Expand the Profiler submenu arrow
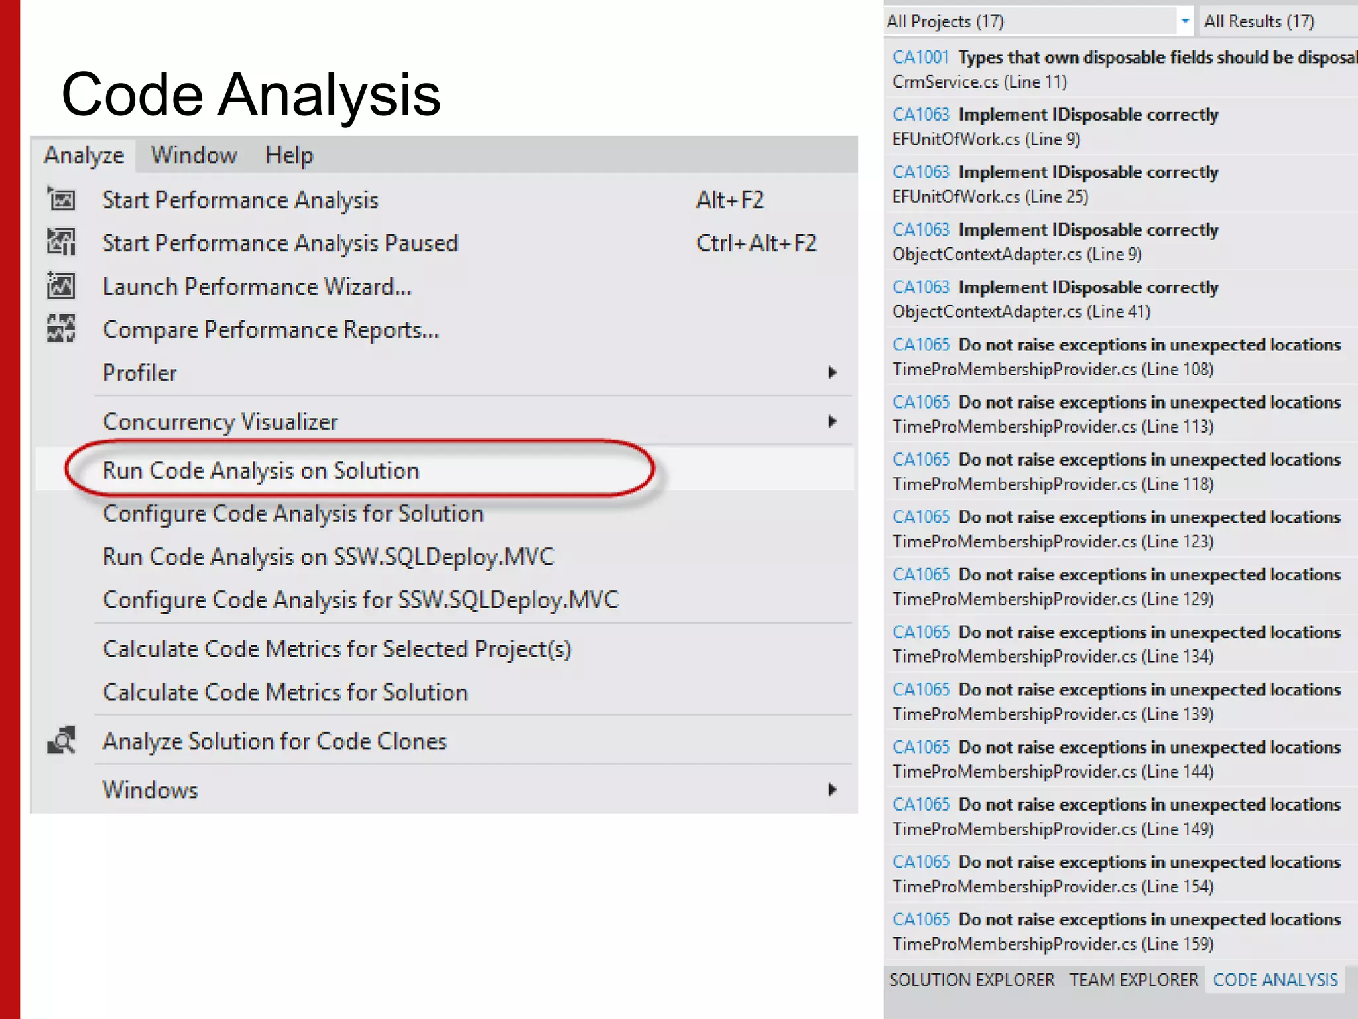Image resolution: width=1358 pixels, height=1019 pixels. 832,372
